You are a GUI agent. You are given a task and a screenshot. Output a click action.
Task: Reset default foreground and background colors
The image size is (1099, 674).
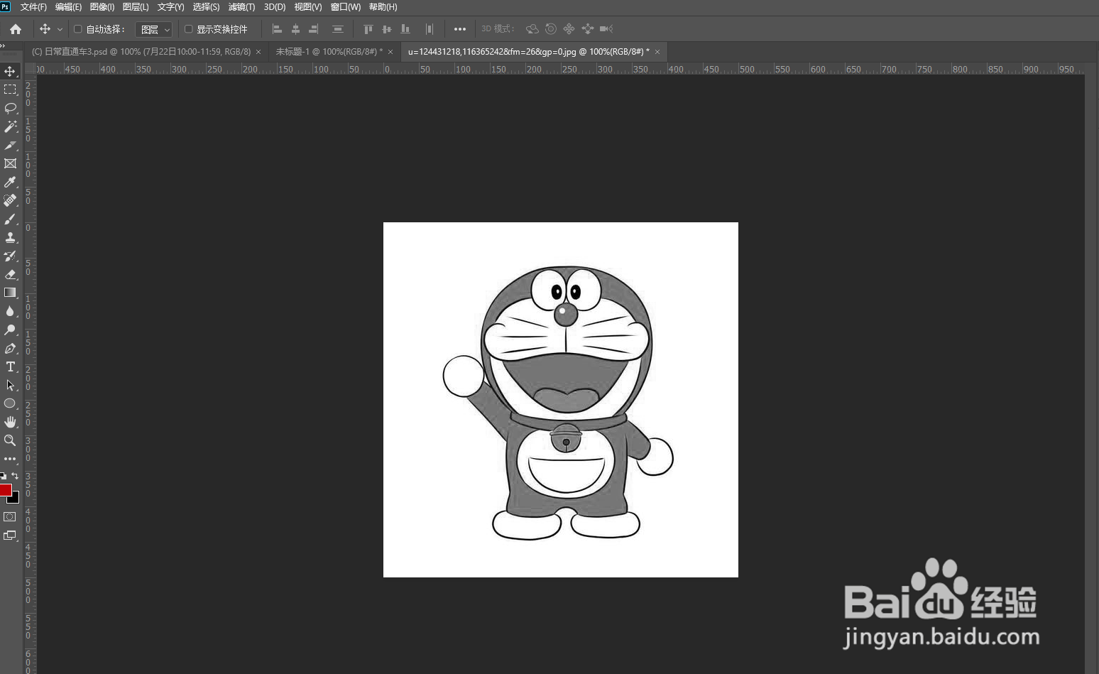[4, 476]
